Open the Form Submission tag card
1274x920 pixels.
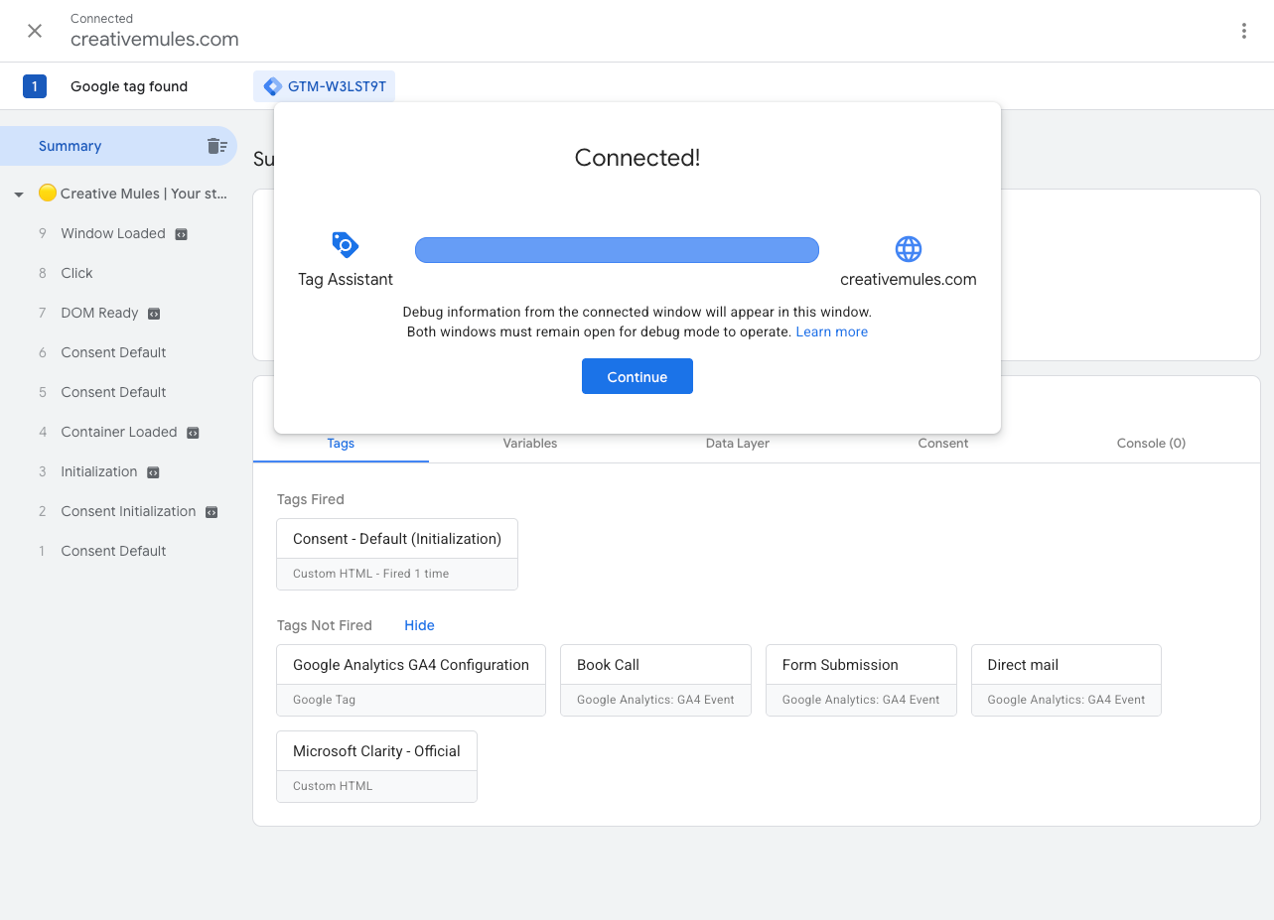point(861,680)
